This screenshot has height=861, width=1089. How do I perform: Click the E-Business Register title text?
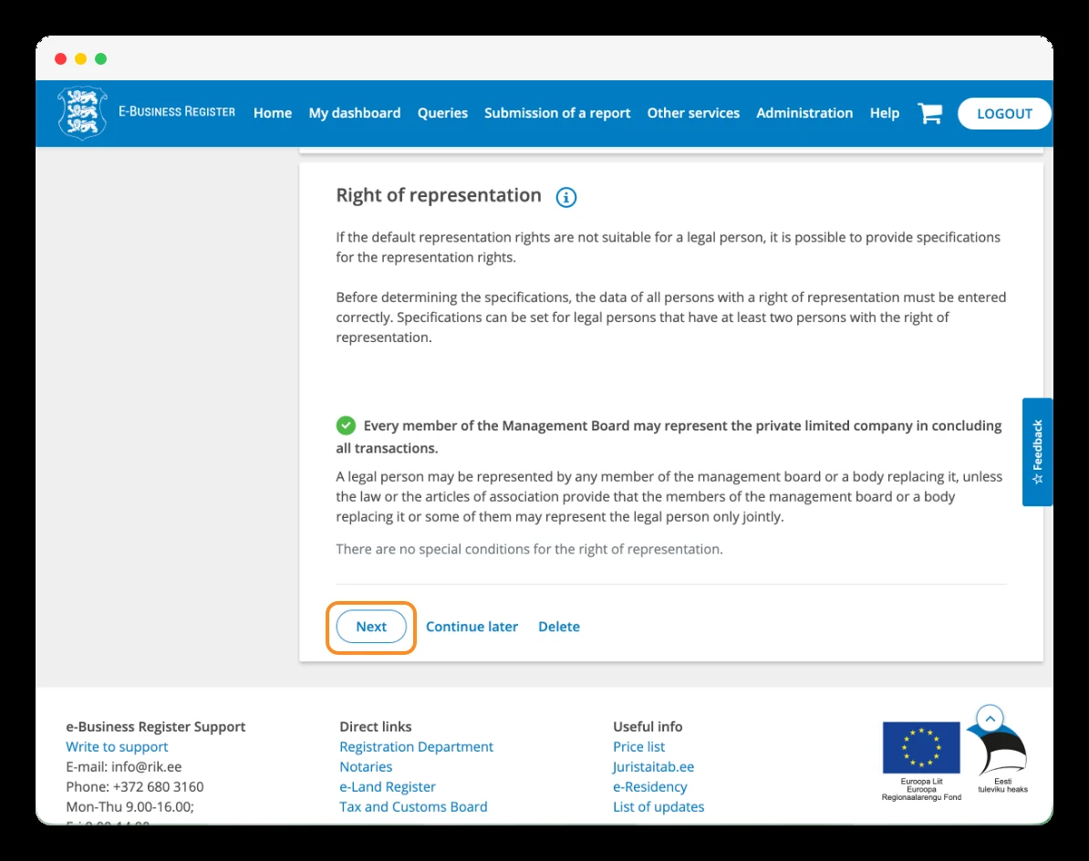[176, 112]
